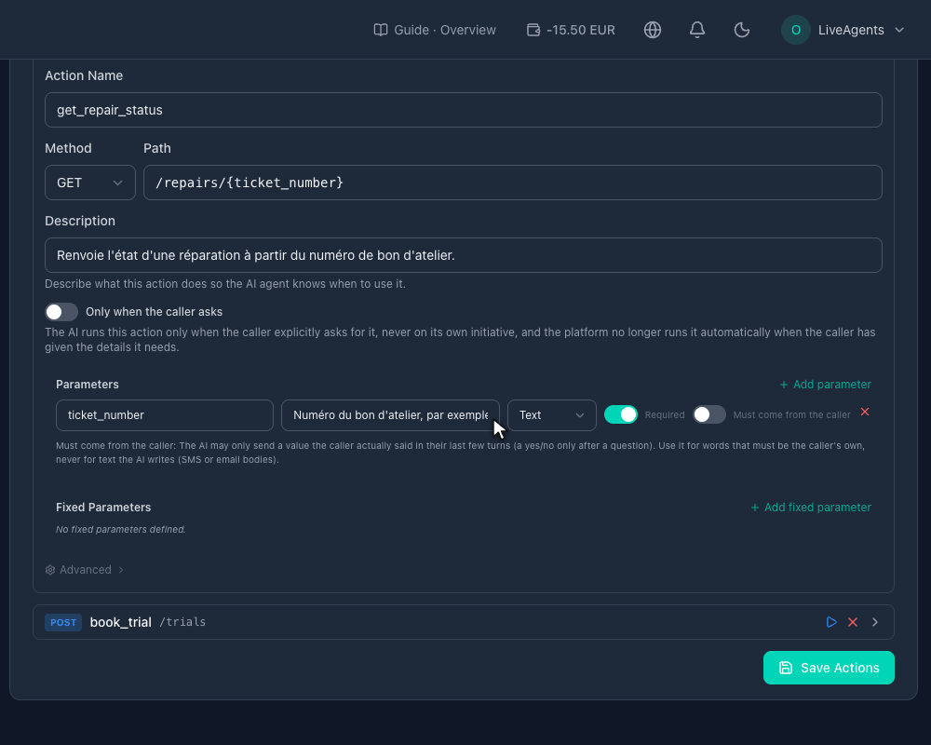Edit the Numéro du bon d'atelier description field
The height and width of the screenshot is (745, 931).
click(x=390, y=415)
